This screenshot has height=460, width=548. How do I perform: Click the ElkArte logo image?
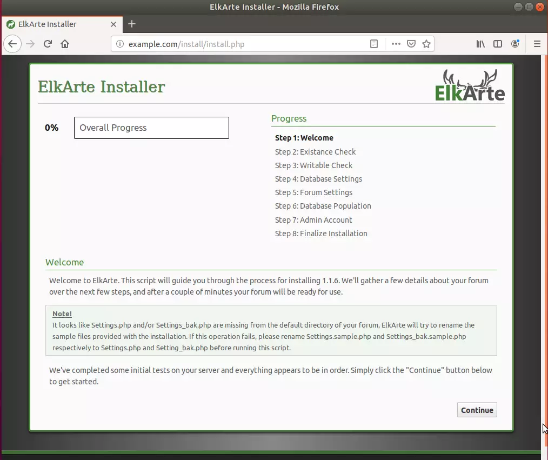click(470, 85)
